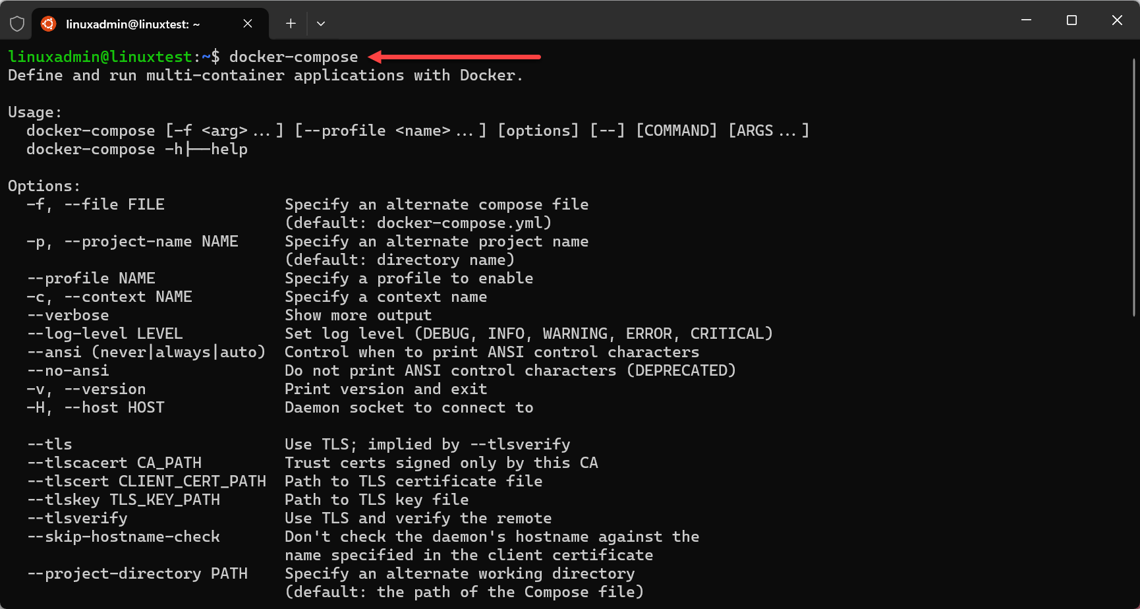Click the --project-directory PATH option
The image size is (1140, 609).
click(137, 573)
